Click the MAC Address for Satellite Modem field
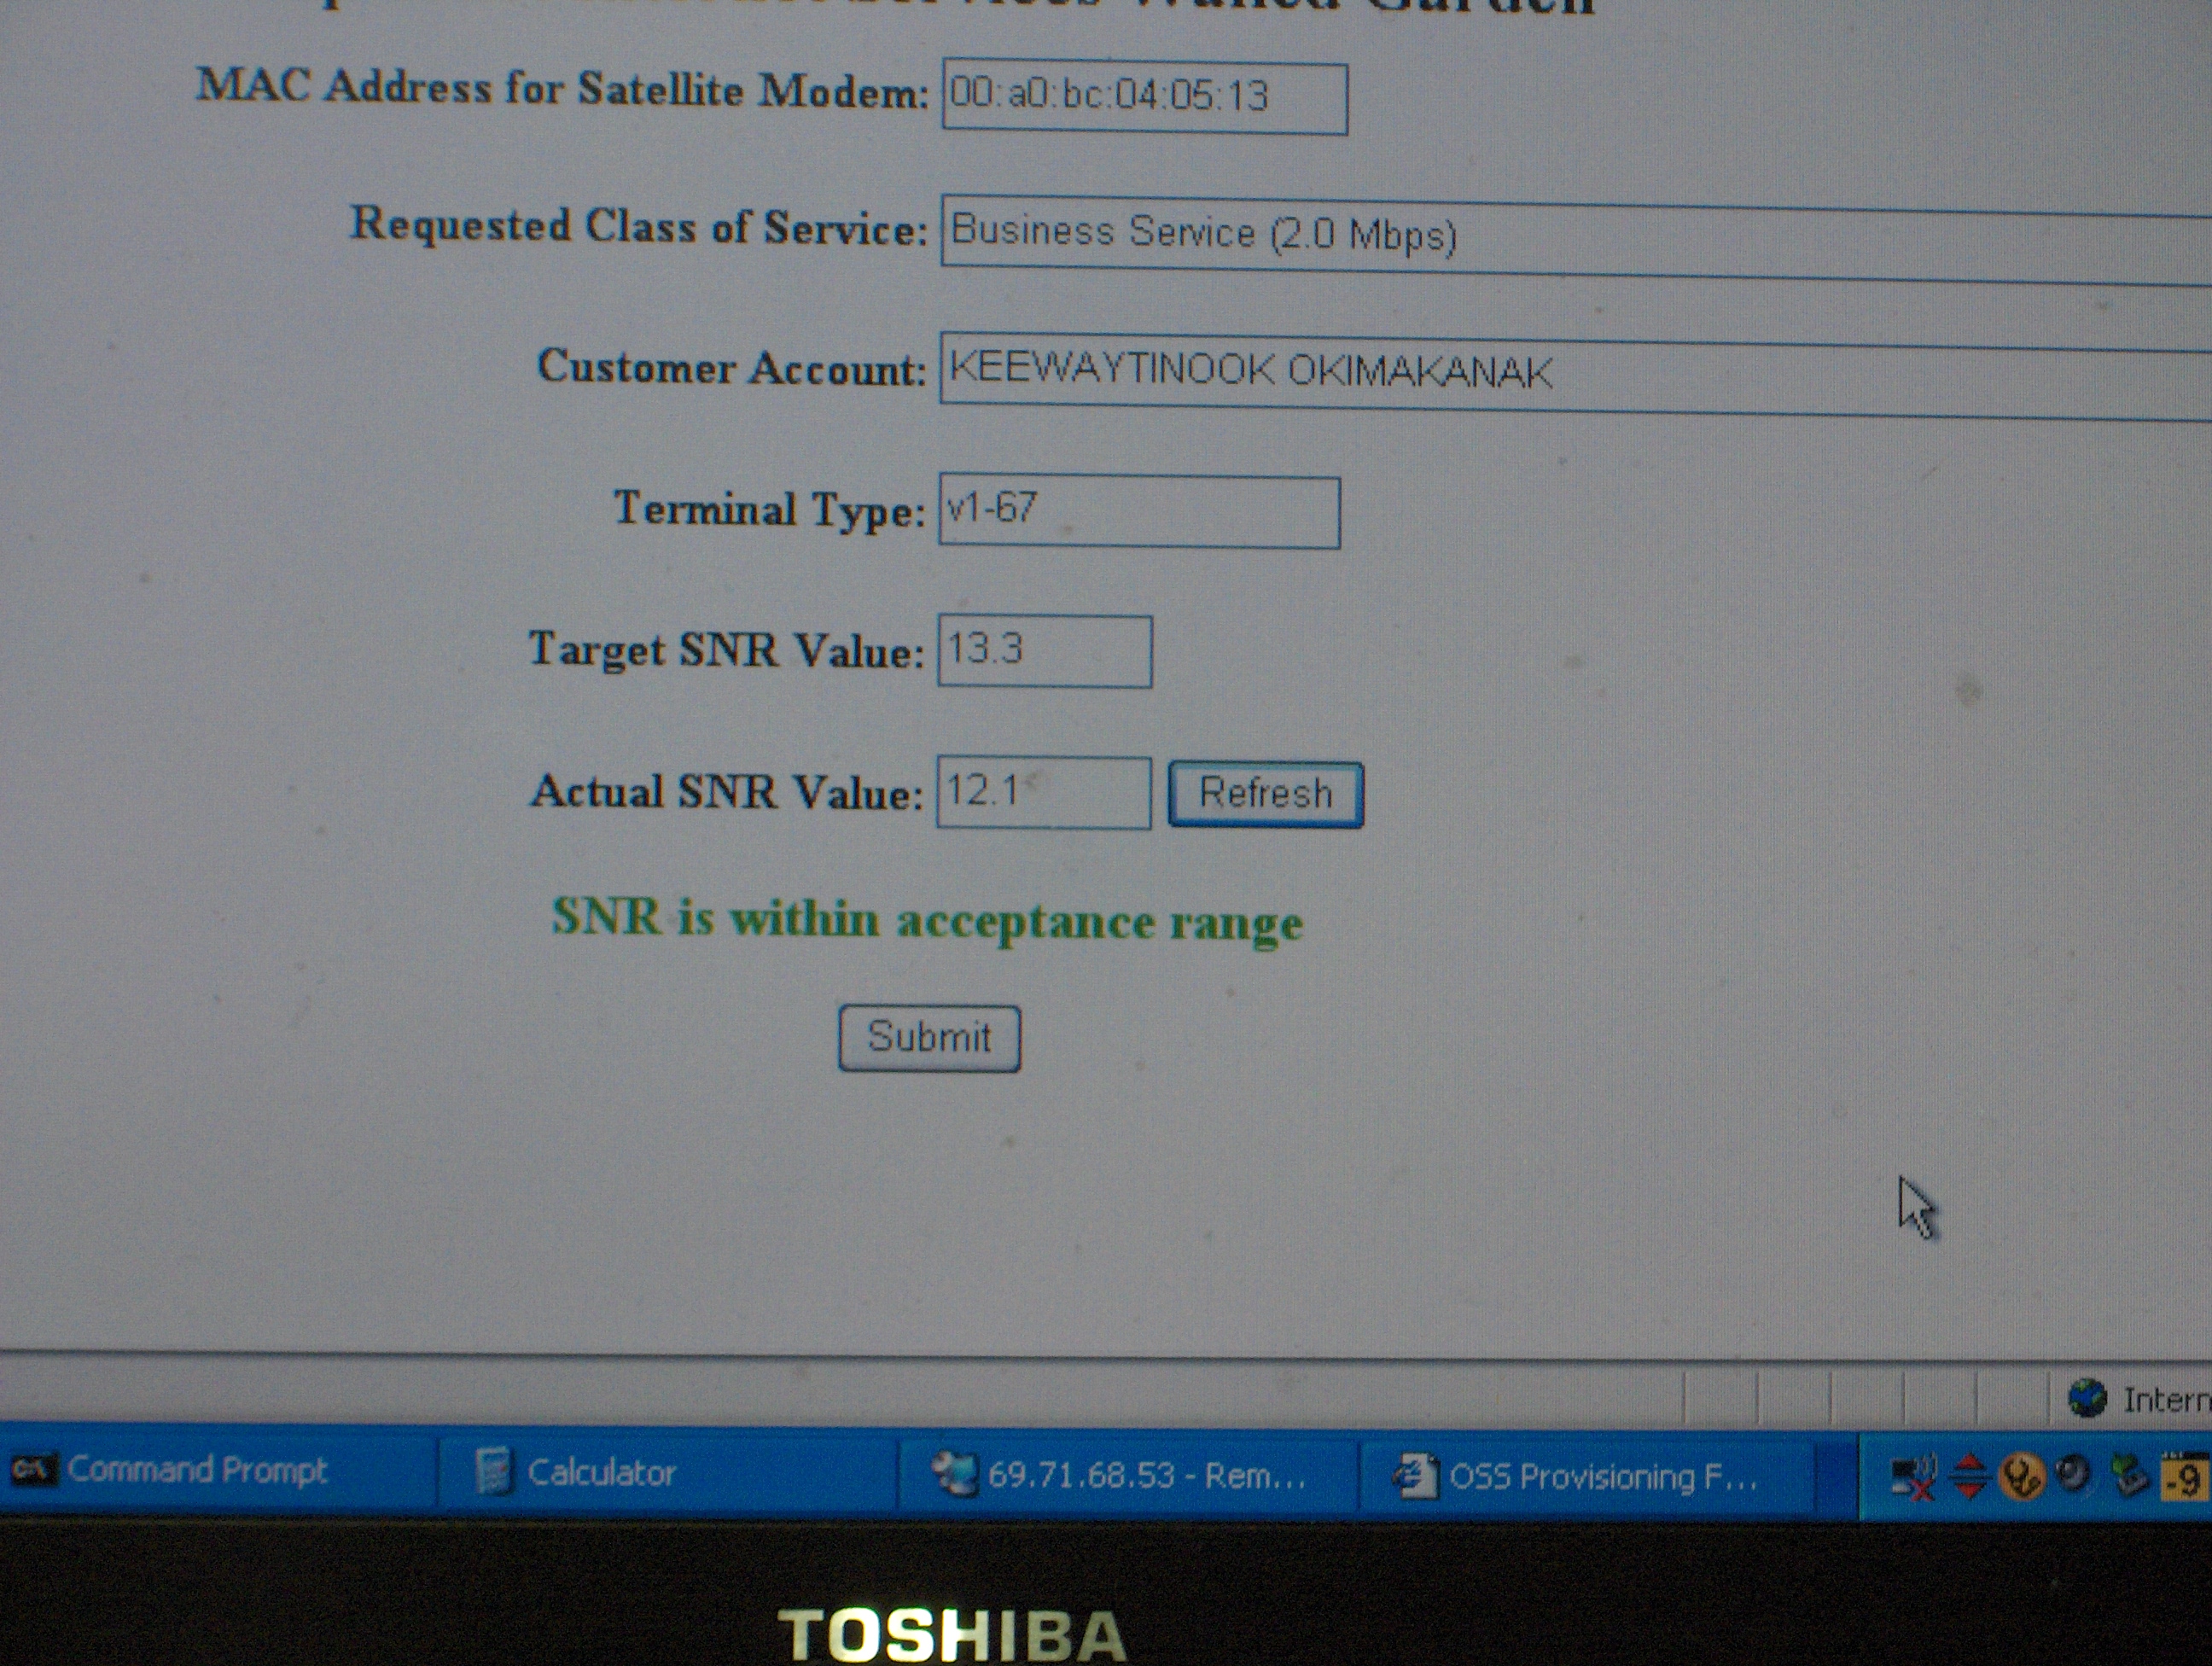This screenshot has width=2212, height=1666. coord(1144,98)
